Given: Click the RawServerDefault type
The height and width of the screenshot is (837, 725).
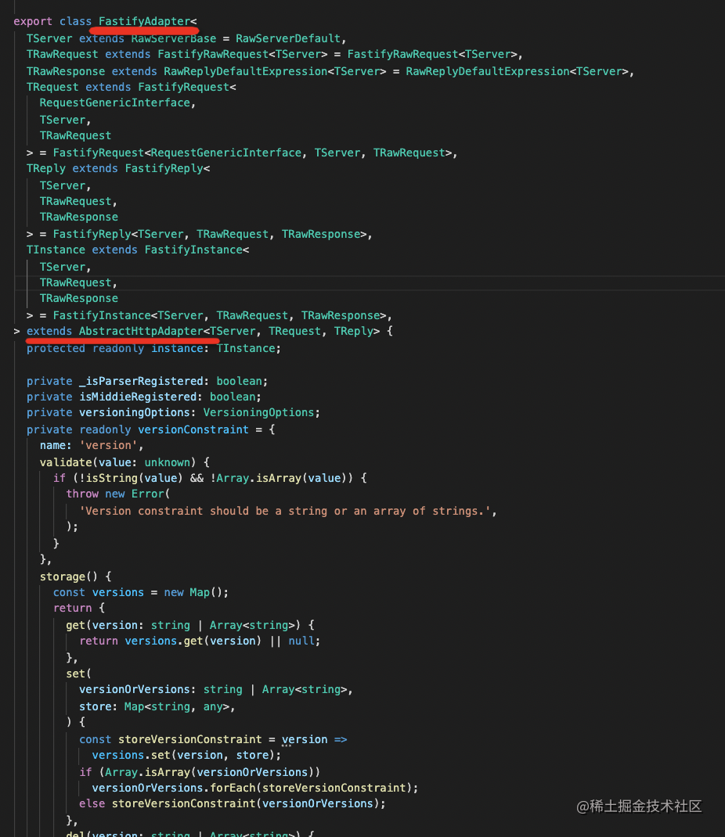Looking at the screenshot, I should point(288,38).
